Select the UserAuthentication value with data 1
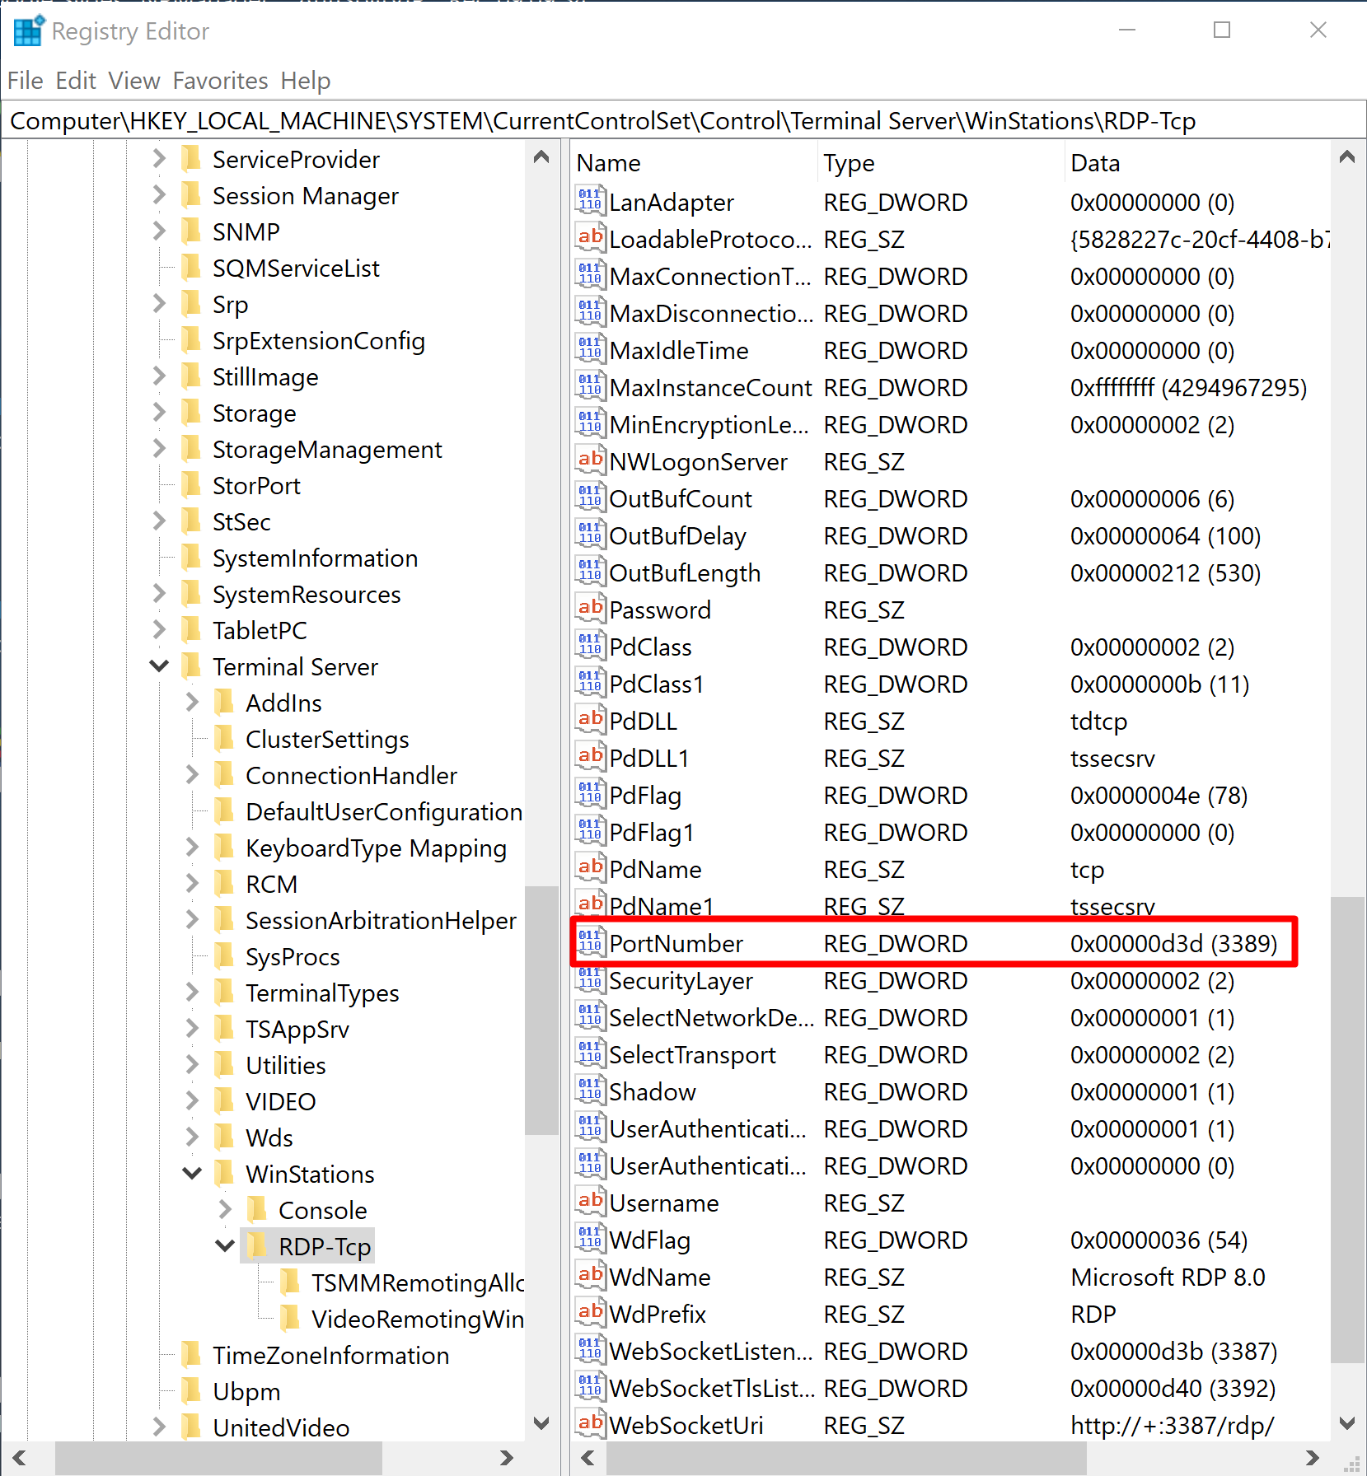1367x1476 pixels. click(x=707, y=1128)
